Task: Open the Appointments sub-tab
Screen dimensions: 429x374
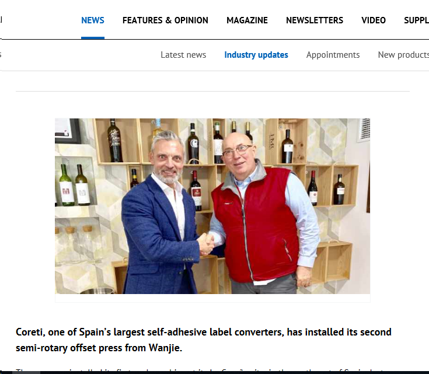Action: point(333,55)
